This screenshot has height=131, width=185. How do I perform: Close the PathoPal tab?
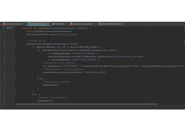point(66,24)
